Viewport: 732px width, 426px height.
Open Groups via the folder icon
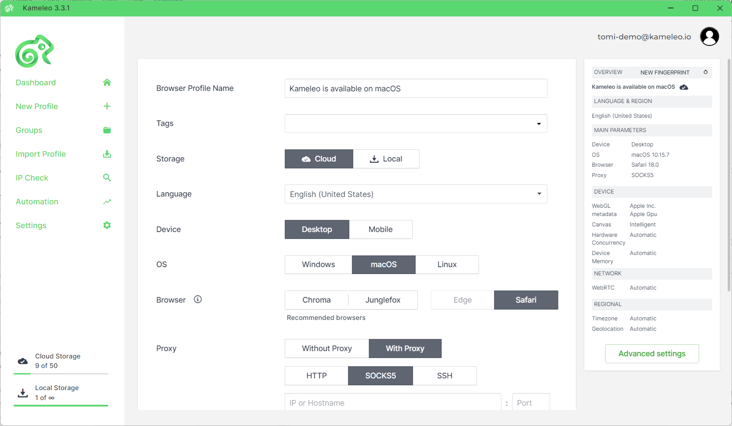pyautogui.click(x=107, y=130)
